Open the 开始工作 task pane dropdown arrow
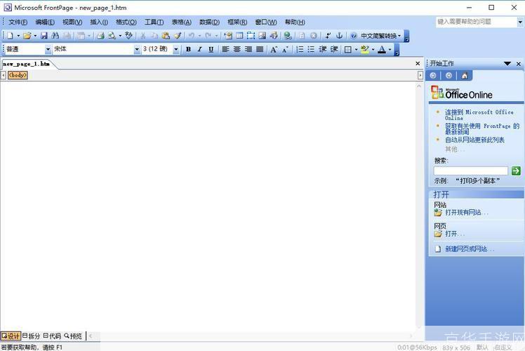 [507, 64]
